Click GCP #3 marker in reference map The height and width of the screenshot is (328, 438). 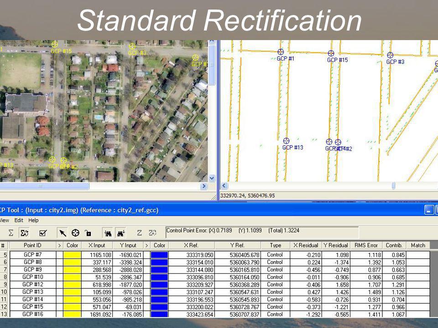(x=390, y=55)
